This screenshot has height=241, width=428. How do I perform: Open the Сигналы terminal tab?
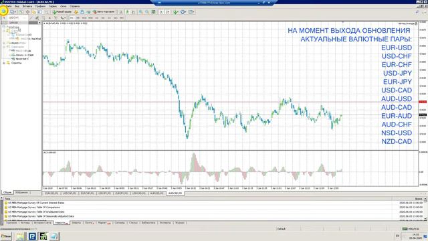(x=120, y=223)
